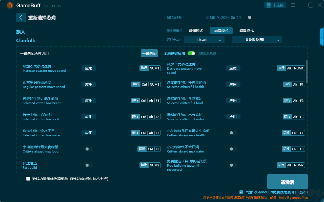The height and width of the screenshot is (202, 324).
Task: Apply Selected critter: full food
Action: point(233,100)
